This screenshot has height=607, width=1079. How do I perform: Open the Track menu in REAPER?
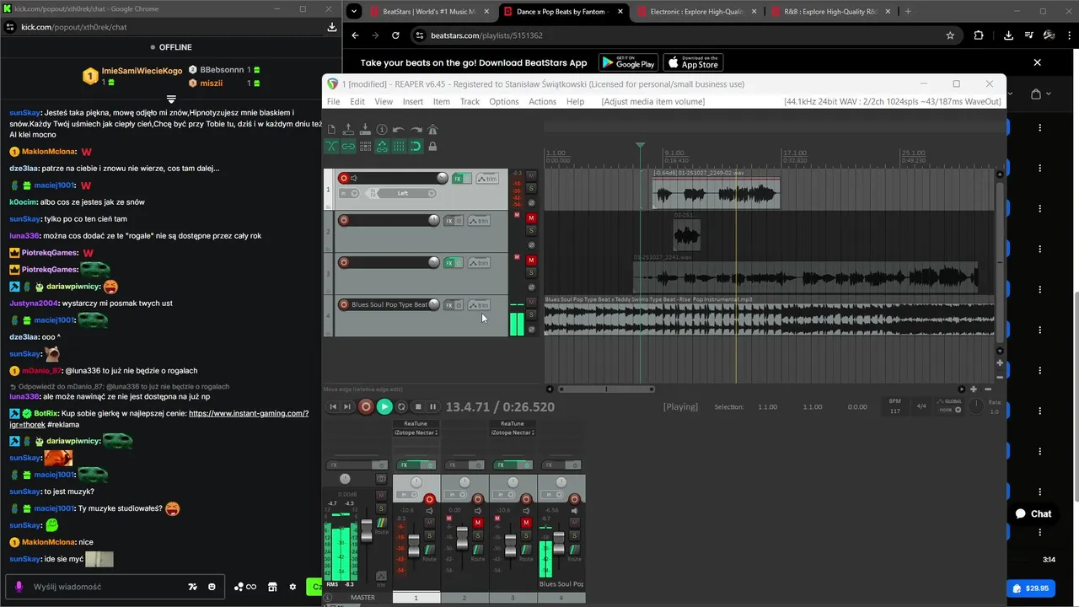click(x=470, y=101)
